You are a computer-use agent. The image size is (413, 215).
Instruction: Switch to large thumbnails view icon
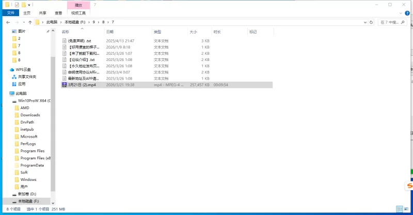tap(406, 209)
